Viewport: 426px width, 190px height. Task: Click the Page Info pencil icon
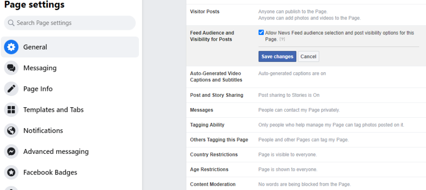coord(11,89)
